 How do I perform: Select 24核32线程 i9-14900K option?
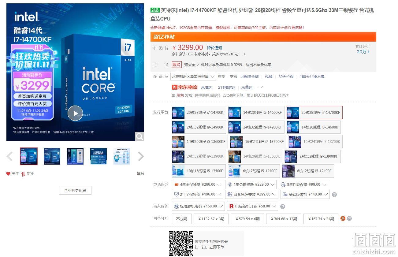(199, 127)
